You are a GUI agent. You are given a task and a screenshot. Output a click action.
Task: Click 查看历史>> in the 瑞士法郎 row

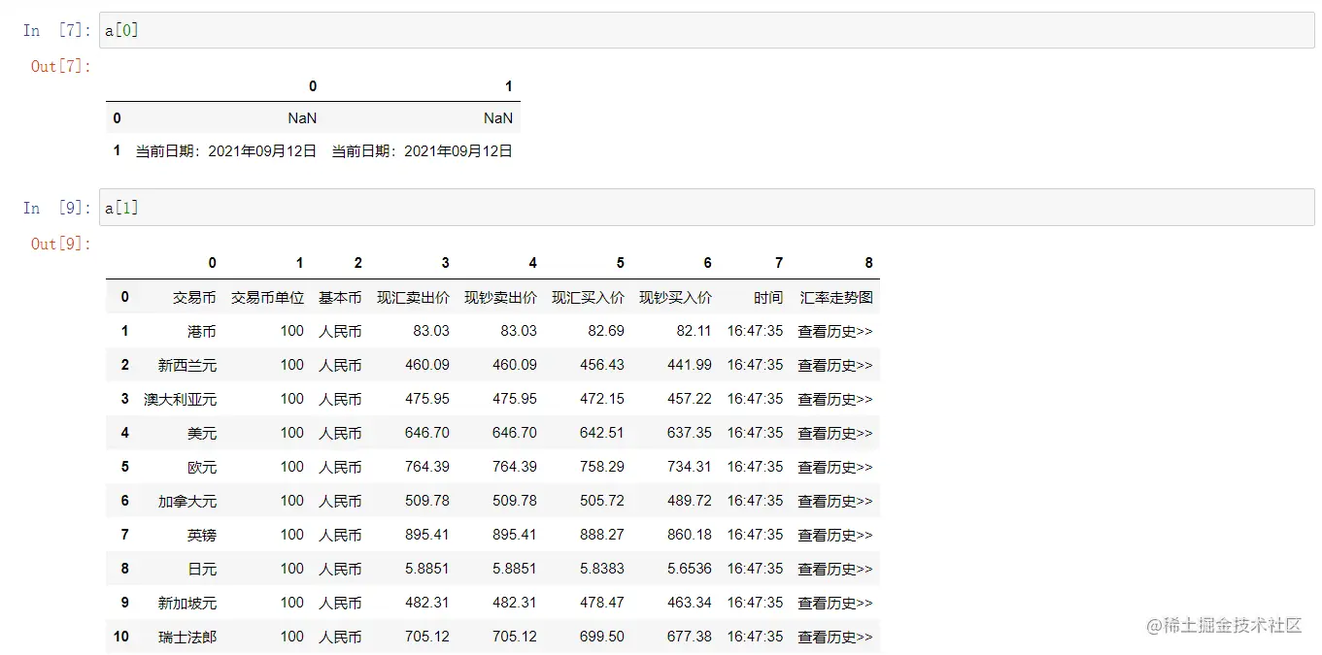835,637
